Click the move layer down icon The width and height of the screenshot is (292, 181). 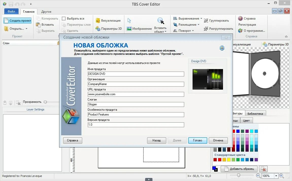[x=11, y=103]
